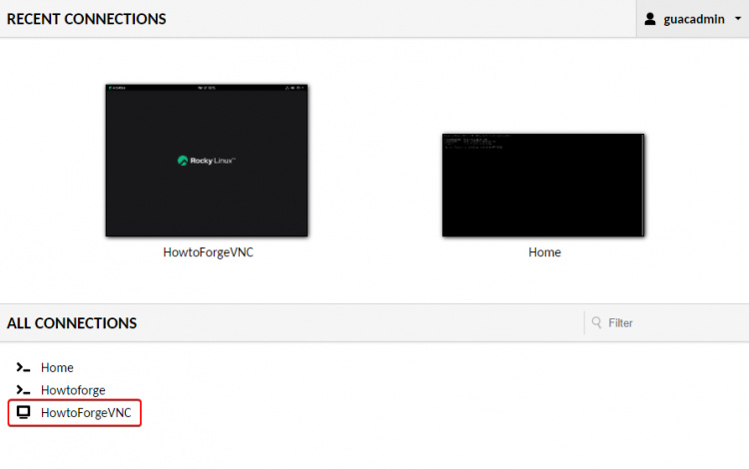Click the HowtoForgeVNC caption under the thumbnail

208,252
